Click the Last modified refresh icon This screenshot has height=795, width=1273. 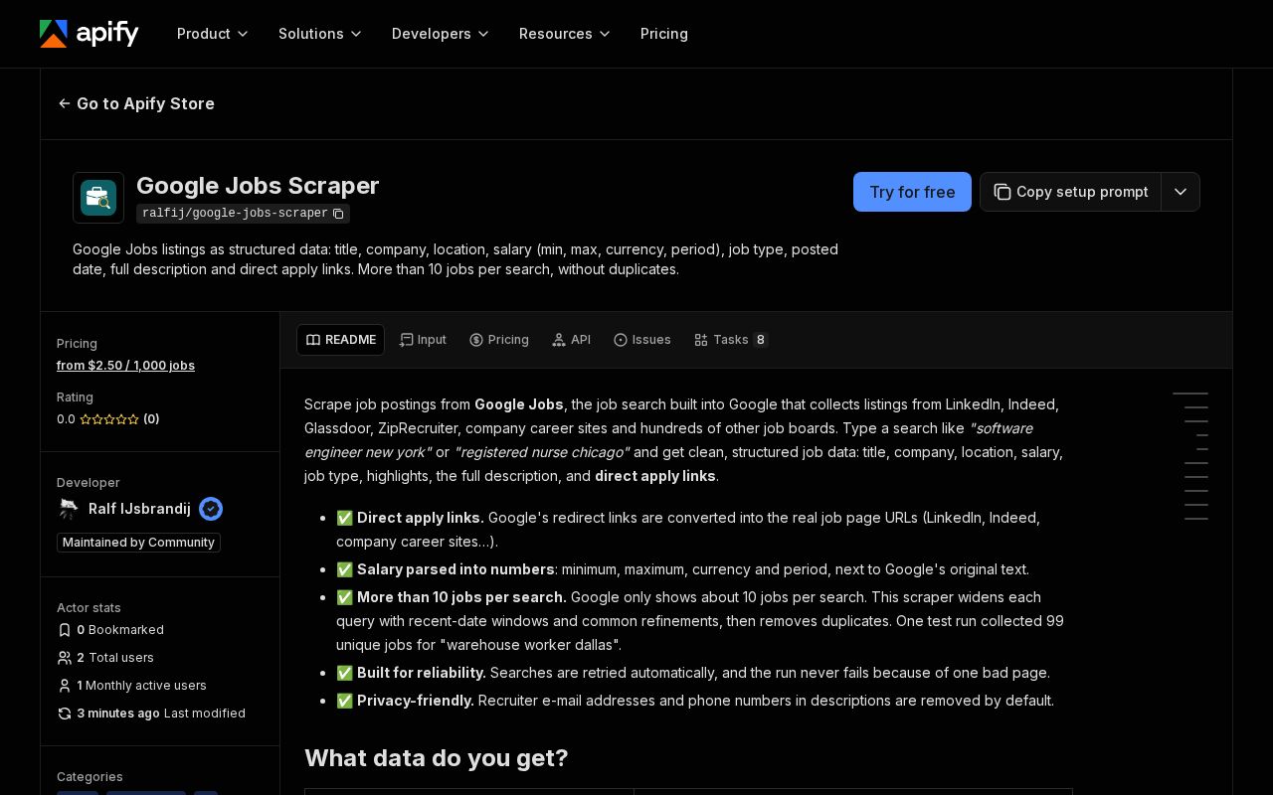coord(65,714)
